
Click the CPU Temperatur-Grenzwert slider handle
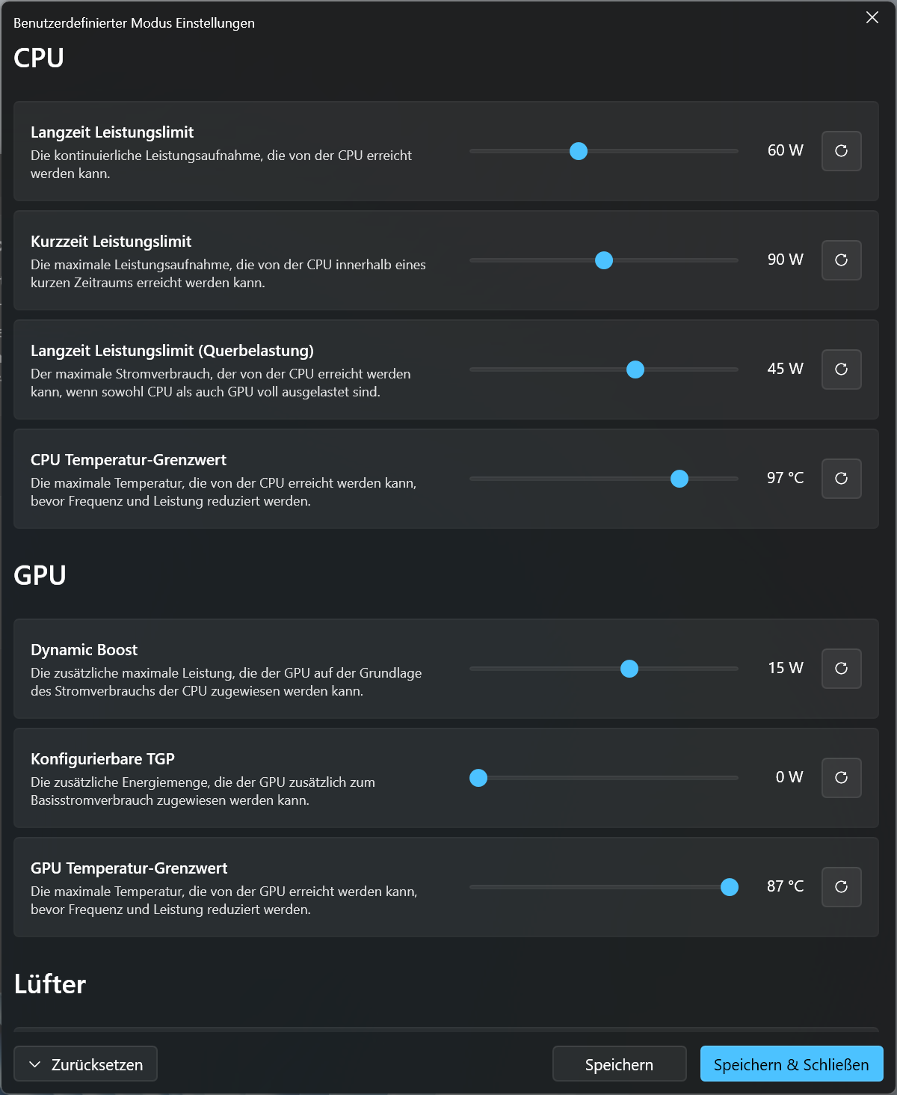679,479
